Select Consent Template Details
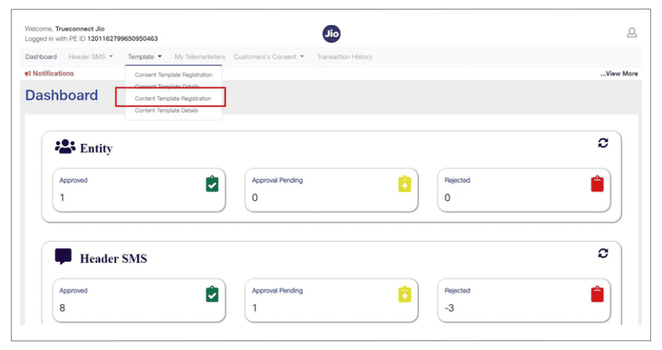The image size is (662, 350). click(x=167, y=86)
